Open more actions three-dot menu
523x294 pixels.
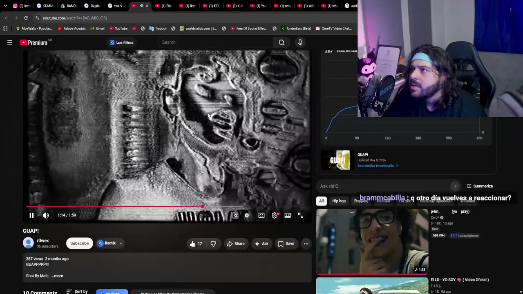point(306,244)
